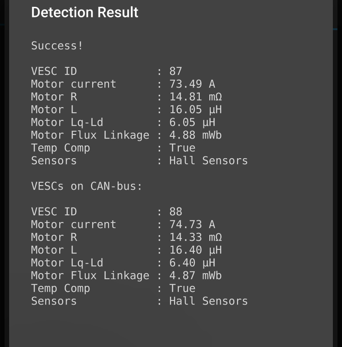Click the first Hall Sensors entry

point(208,161)
